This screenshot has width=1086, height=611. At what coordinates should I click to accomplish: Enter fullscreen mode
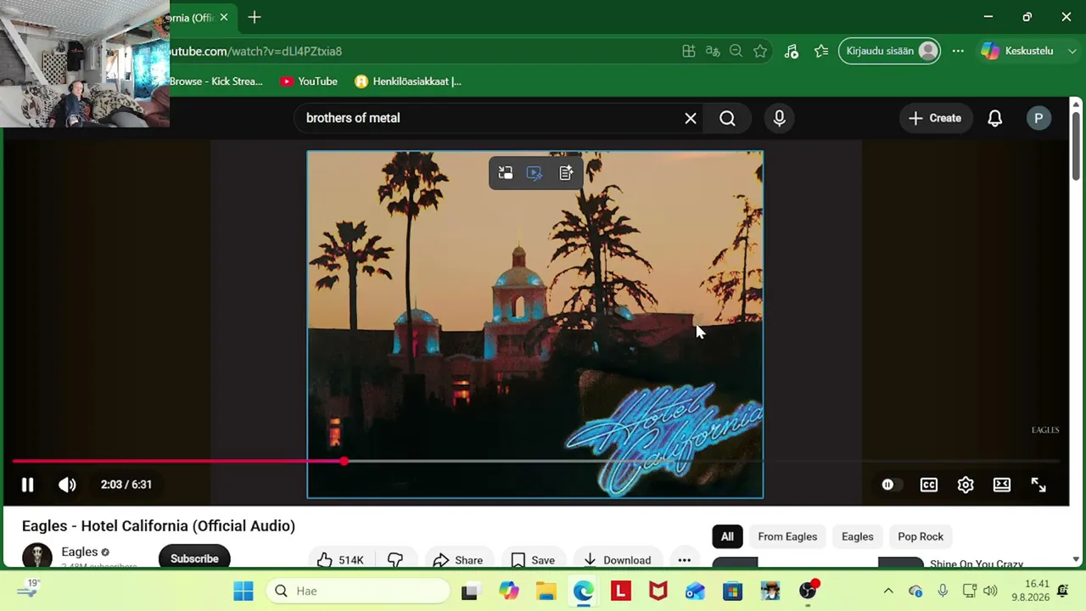coord(1038,485)
